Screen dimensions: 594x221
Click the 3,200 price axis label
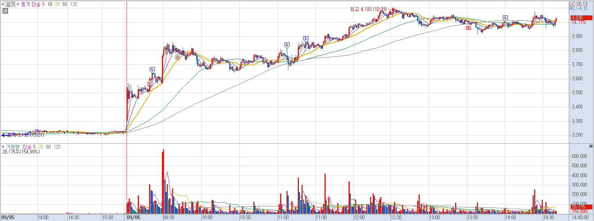click(577, 135)
